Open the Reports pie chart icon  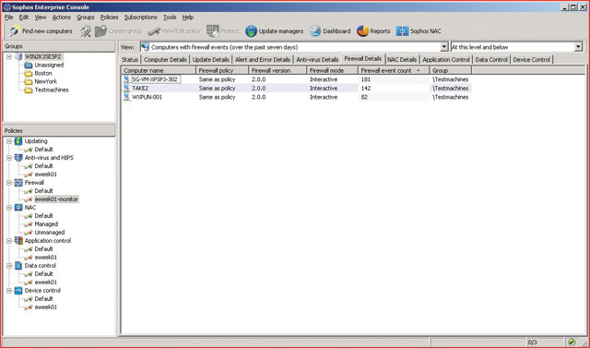362,31
